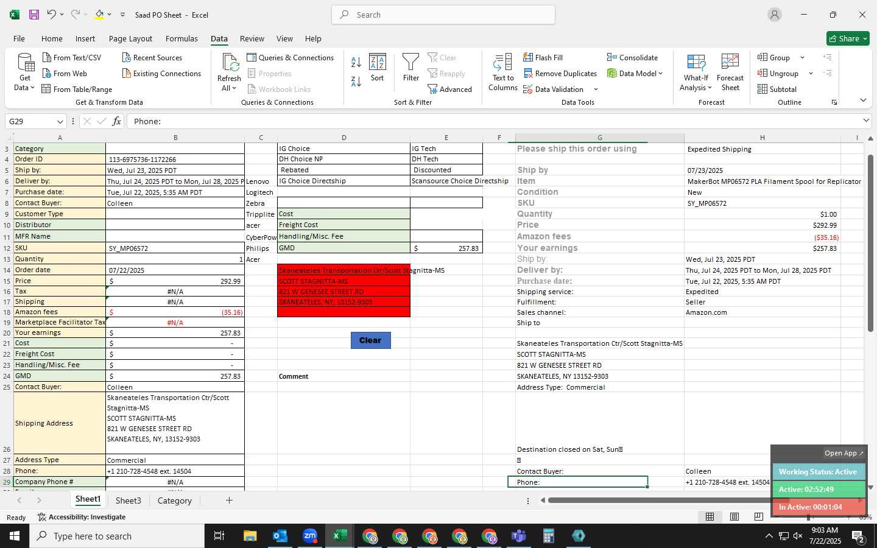Expand the Group dropdown arrow

point(802,58)
